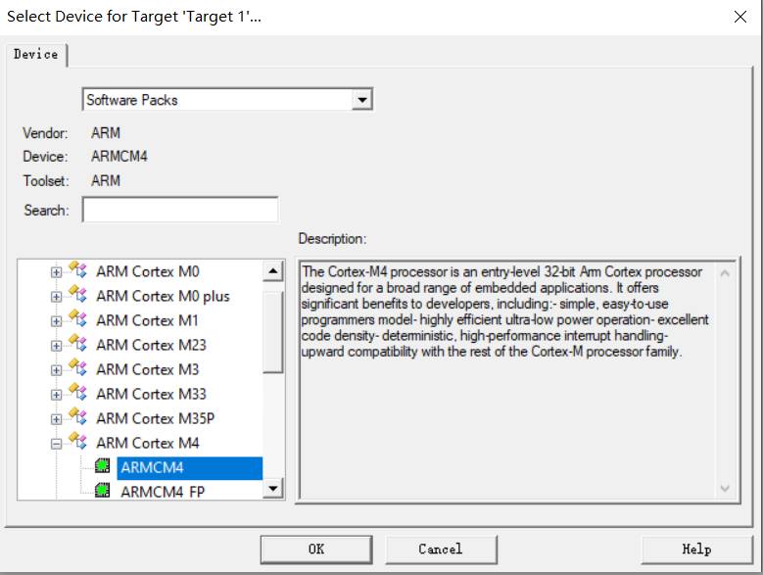This screenshot has height=575, width=763.
Task: Click the Cancel button
Action: (x=441, y=550)
